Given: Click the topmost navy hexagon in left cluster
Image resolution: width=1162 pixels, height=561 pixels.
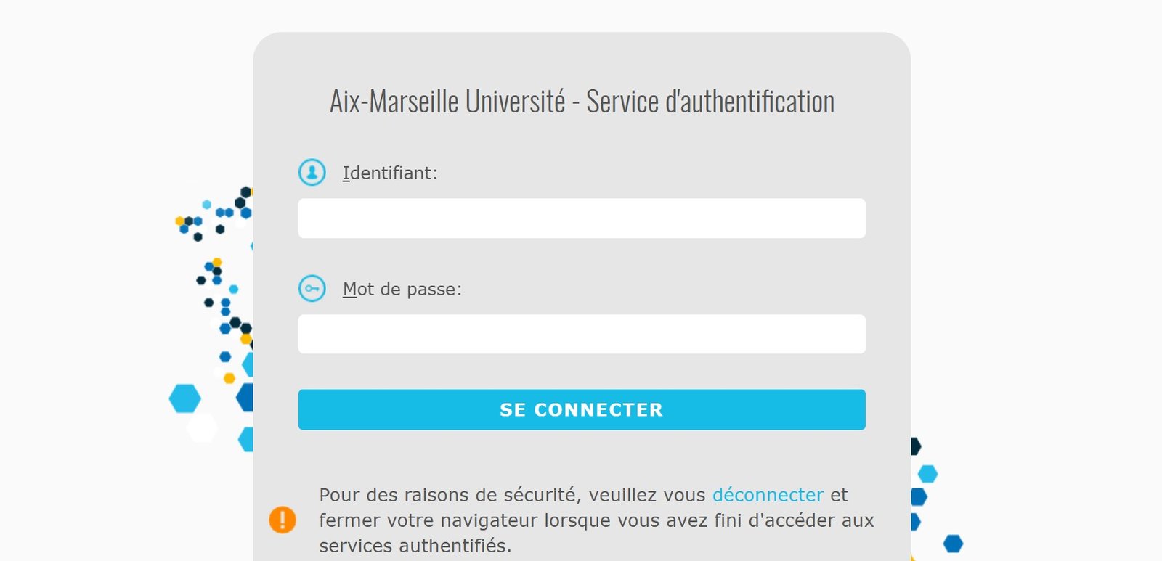Looking at the screenshot, I should 246,192.
